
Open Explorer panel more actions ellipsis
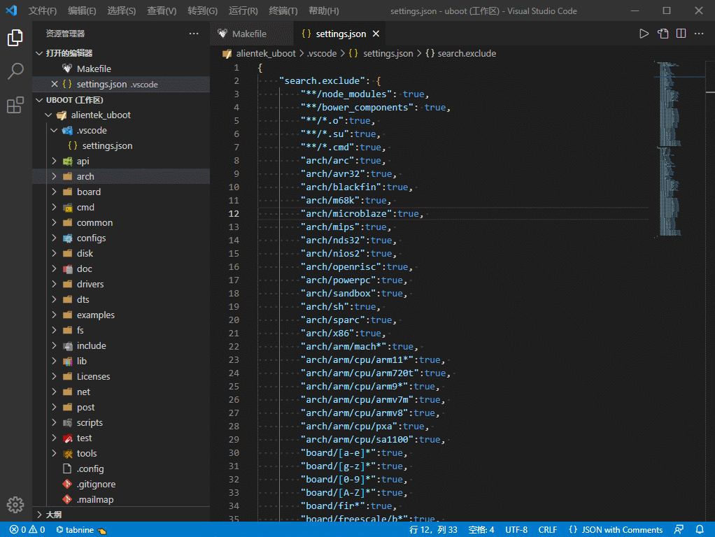[194, 34]
